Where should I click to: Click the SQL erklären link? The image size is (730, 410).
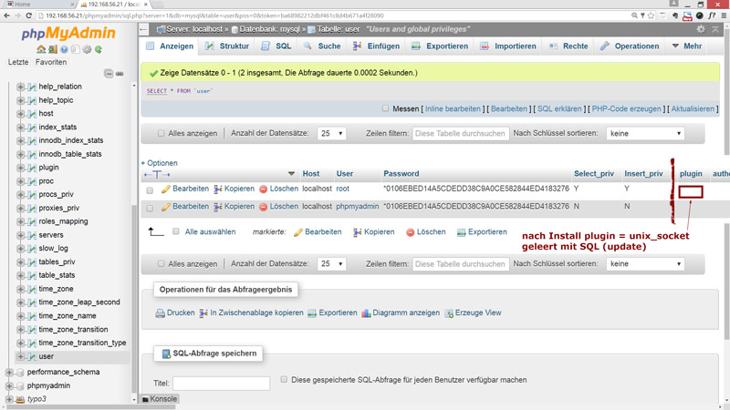(x=559, y=108)
